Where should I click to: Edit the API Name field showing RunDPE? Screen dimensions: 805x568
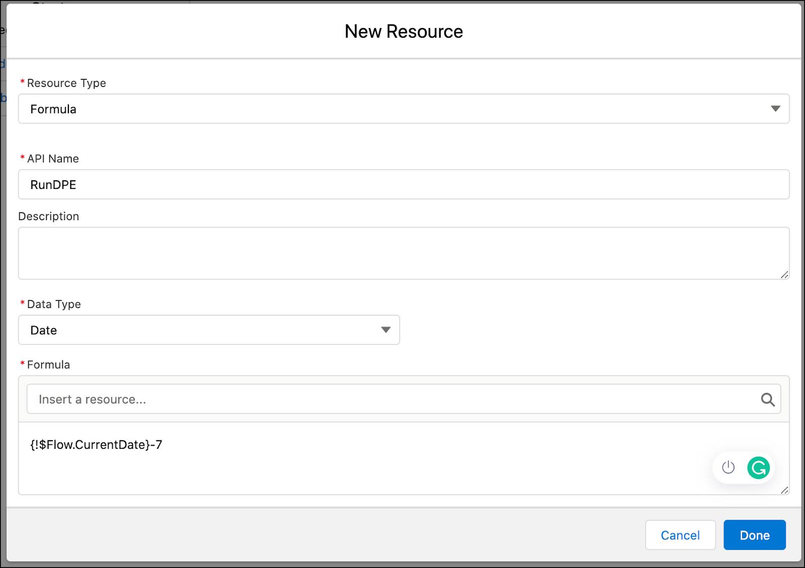201,184
